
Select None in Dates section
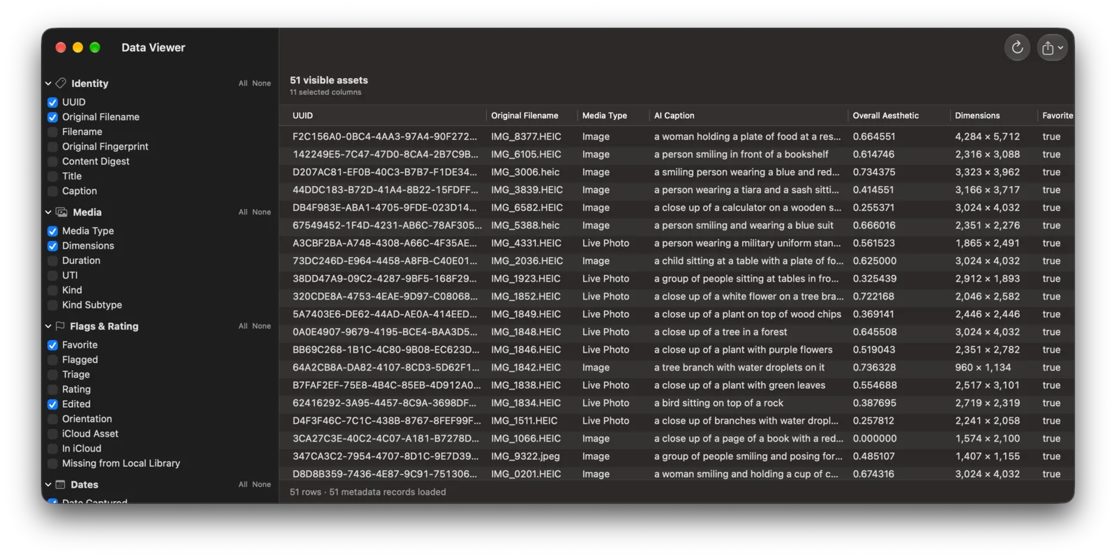click(x=262, y=485)
